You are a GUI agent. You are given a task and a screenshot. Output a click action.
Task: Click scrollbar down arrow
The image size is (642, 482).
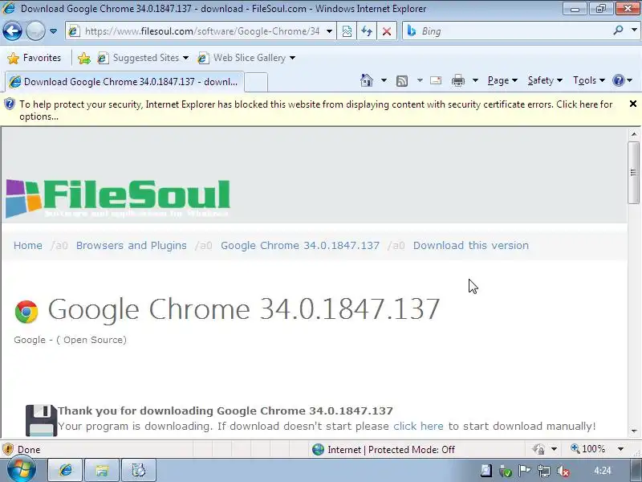634,431
